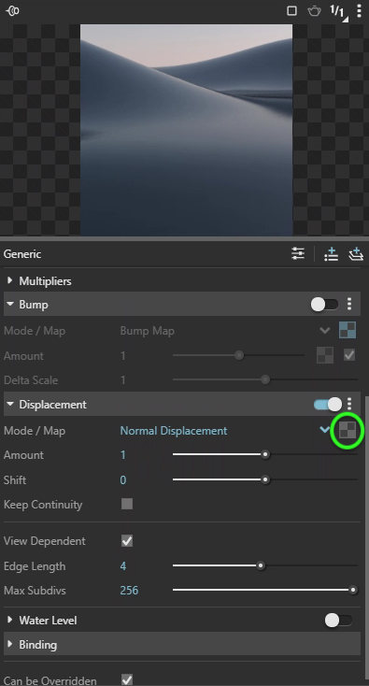The height and width of the screenshot is (686, 369).
Task: Enable the Water Level toggle switch
Action: [x=338, y=620]
